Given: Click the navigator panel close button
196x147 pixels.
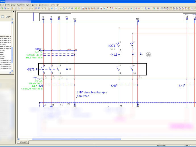Looking at the screenshot, I should (14, 11).
